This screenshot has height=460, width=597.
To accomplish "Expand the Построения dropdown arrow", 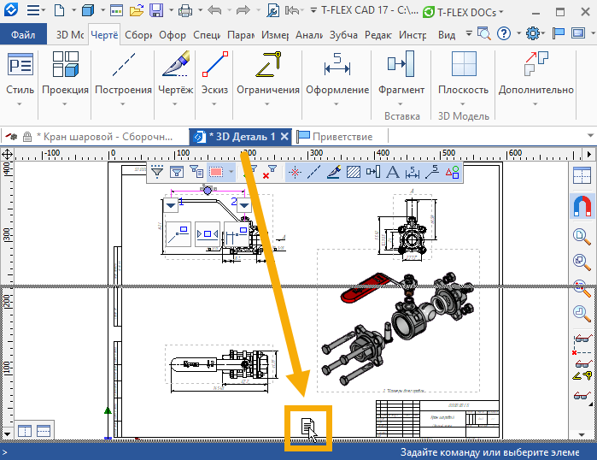I will click(123, 104).
